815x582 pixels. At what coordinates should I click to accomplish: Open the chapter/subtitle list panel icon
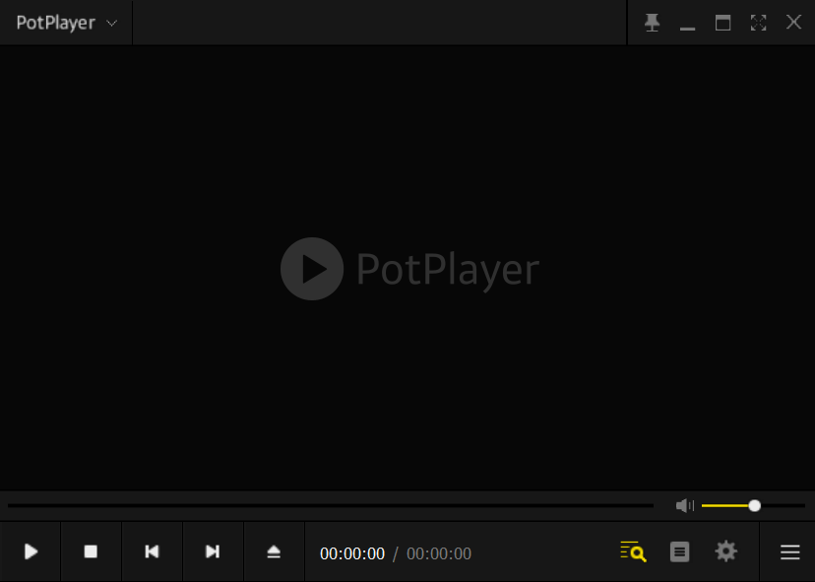tap(679, 551)
